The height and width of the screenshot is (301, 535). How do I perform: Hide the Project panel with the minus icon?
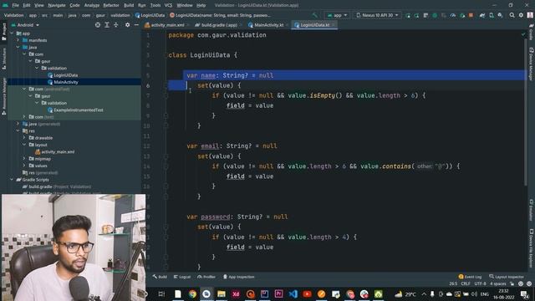click(136, 25)
